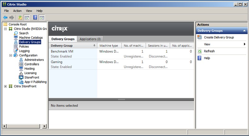249x136 pixels.
Task: Select the StoreFront configuration node
Action: pyautogui.click(x=31, y=77)
